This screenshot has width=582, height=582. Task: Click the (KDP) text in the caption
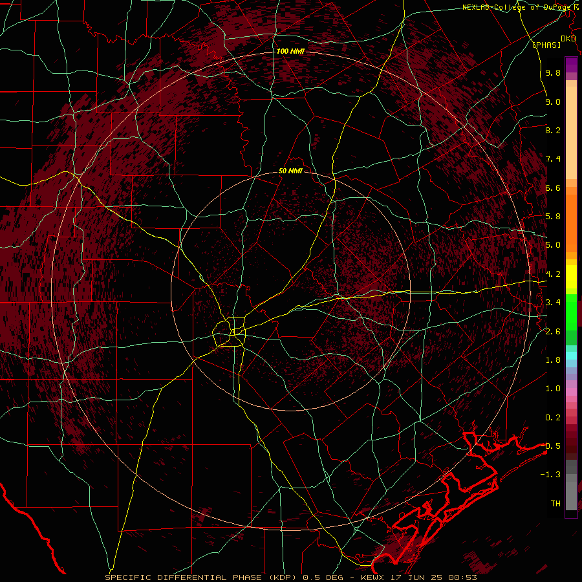[x=283, y=577]
